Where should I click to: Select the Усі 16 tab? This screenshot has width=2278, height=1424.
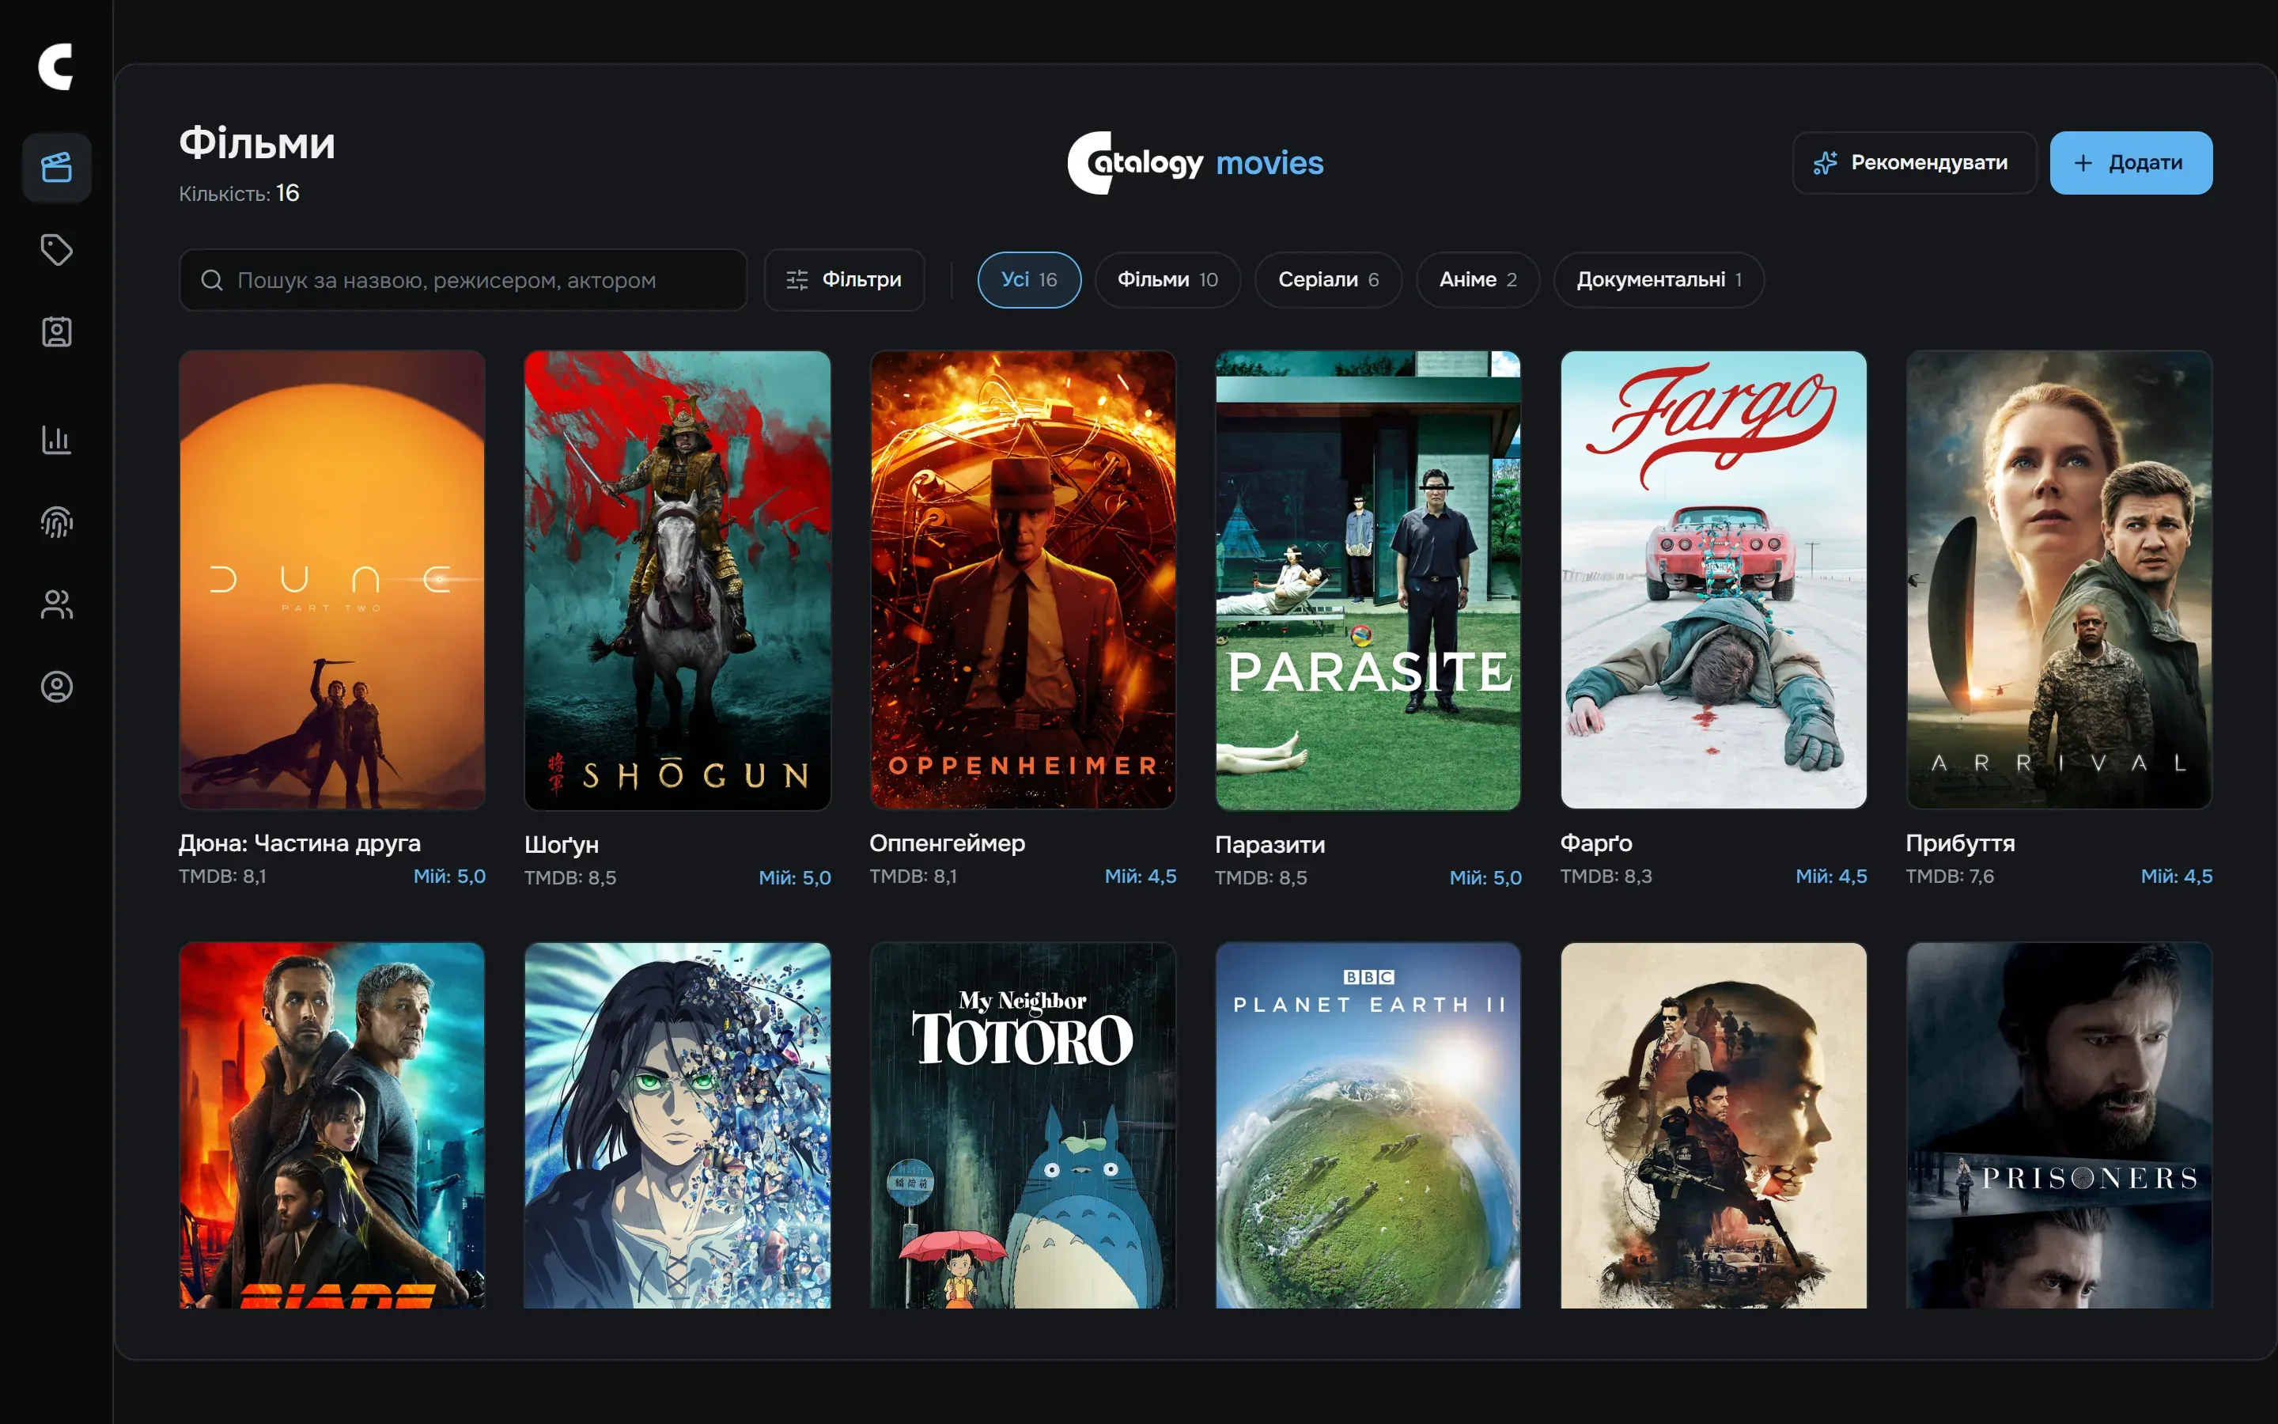pos(1029,280)
